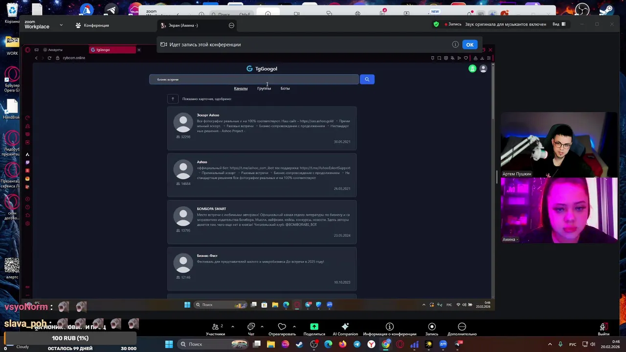Open Chrome from the taskbar
Screen dimensions: 626x352
click(x=386, y=344)
